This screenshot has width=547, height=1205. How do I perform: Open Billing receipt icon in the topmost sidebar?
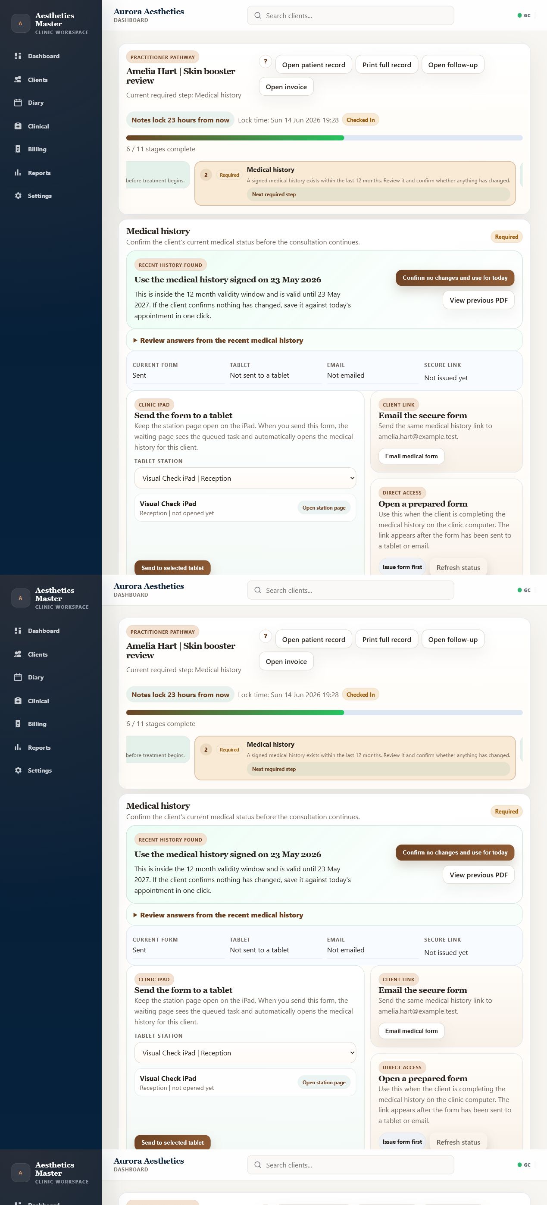[18, 149]
